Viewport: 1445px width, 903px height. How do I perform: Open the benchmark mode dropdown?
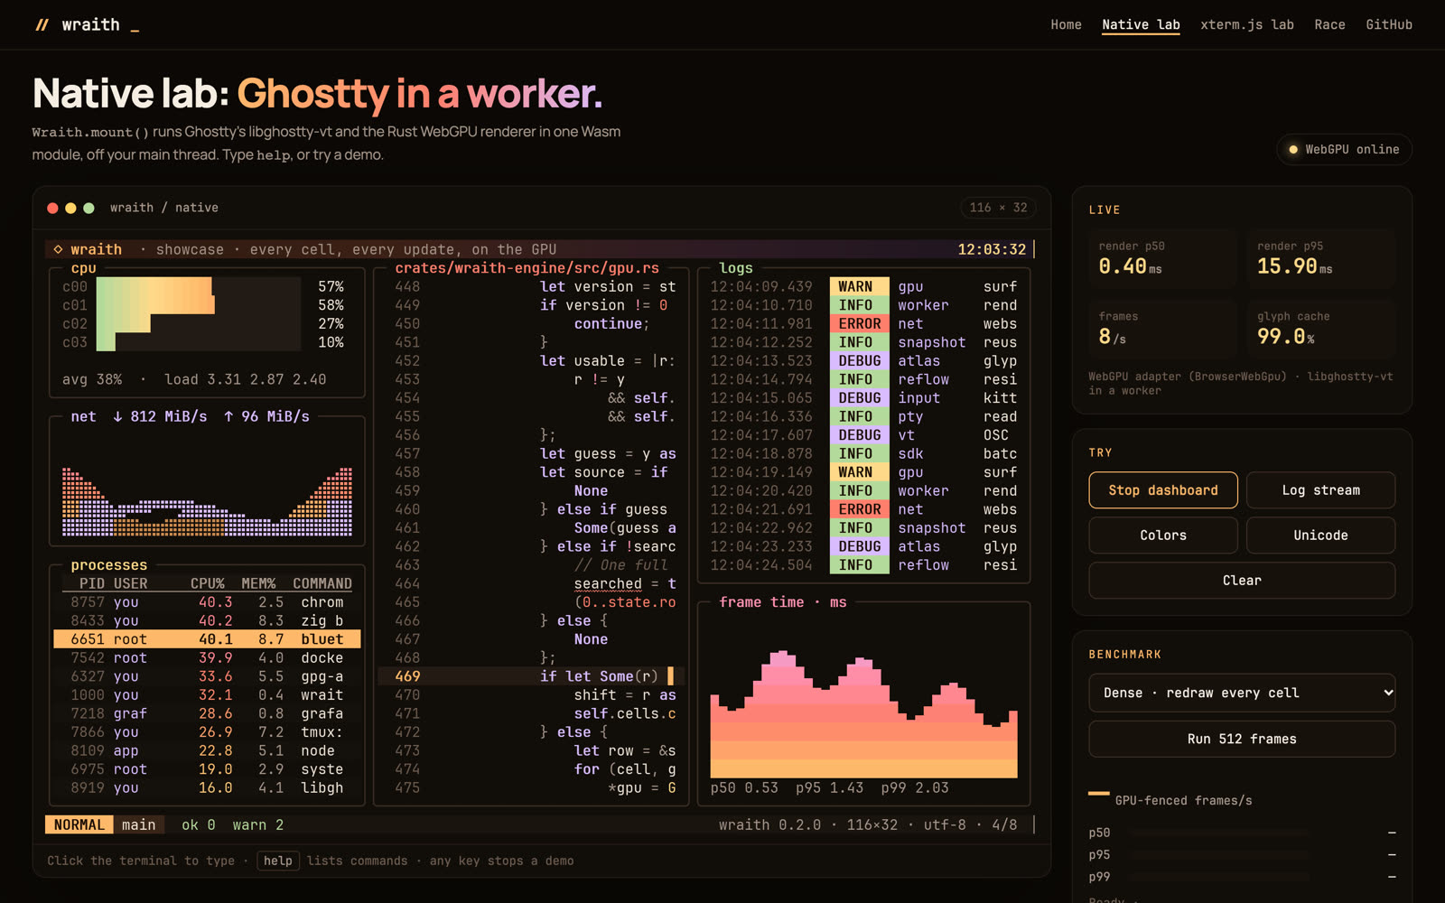[x=1242, y=693]
